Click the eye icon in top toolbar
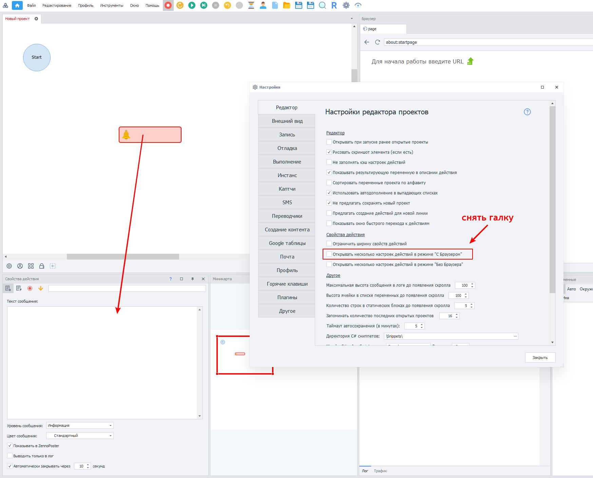Screen dimensions: 593x478 pyautogui.click(x=358, y=5)
